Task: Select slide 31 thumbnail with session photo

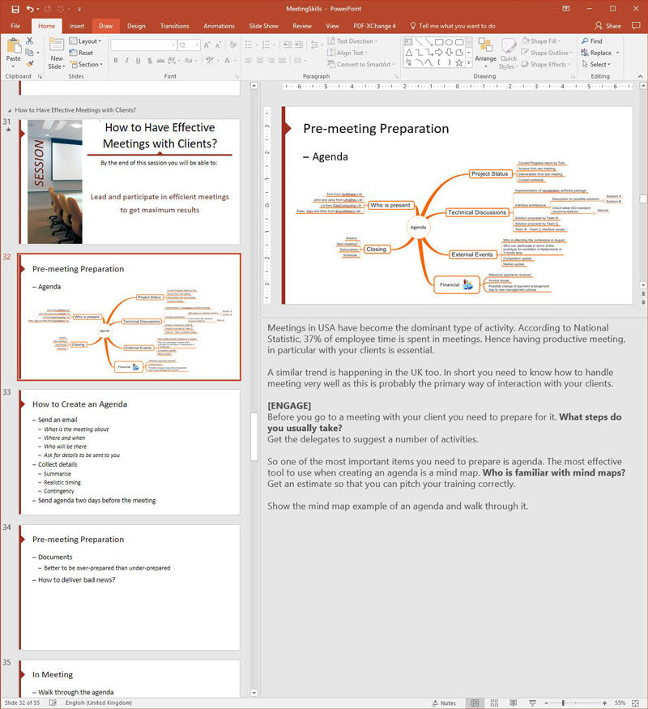Action: tap(130, 182)
